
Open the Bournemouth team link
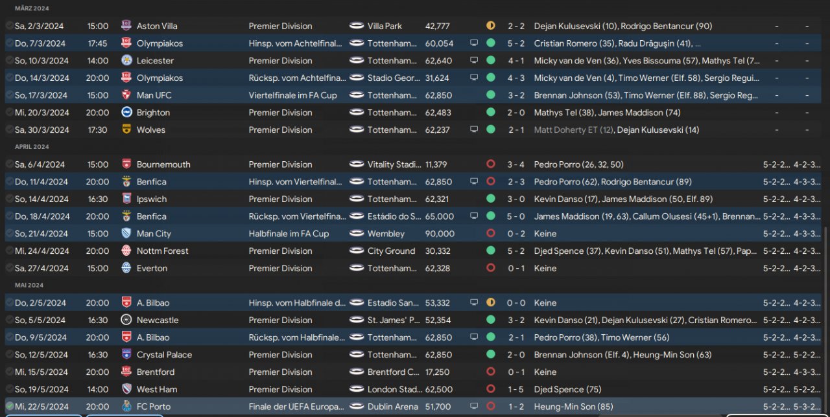coord(163,164)
